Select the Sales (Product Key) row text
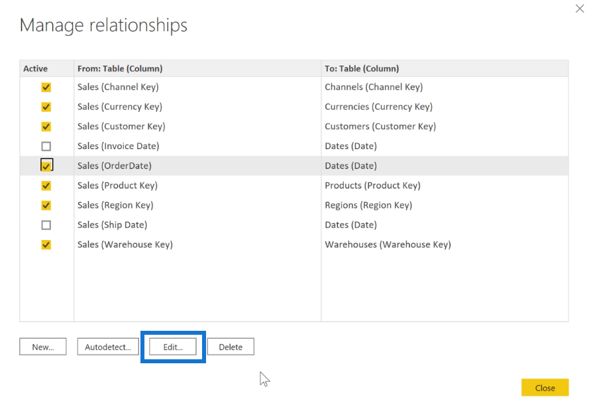This screenshot has width=589, height=411. (x=117, y=186)
